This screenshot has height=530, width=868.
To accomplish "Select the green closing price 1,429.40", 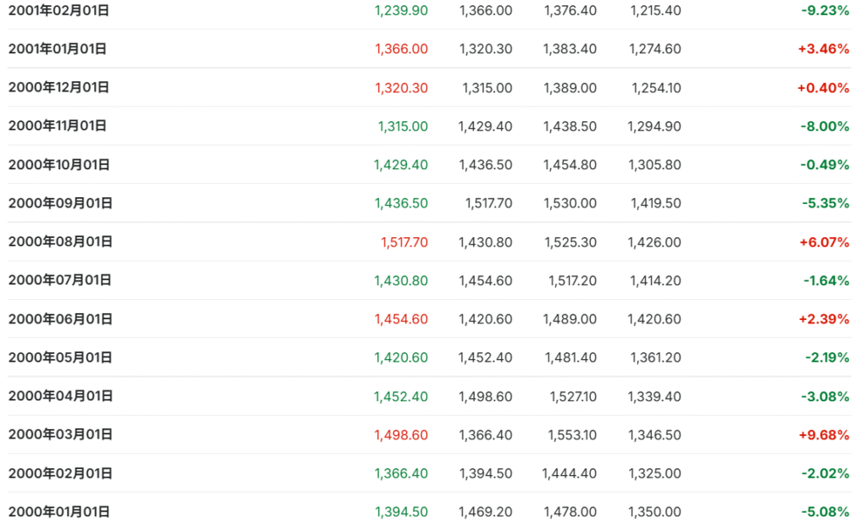I will click(x=400, y=165).
